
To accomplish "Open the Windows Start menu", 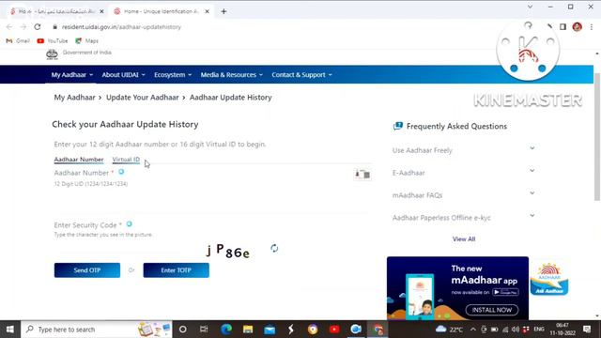I will pyautogui.click(x=10, y=330).
